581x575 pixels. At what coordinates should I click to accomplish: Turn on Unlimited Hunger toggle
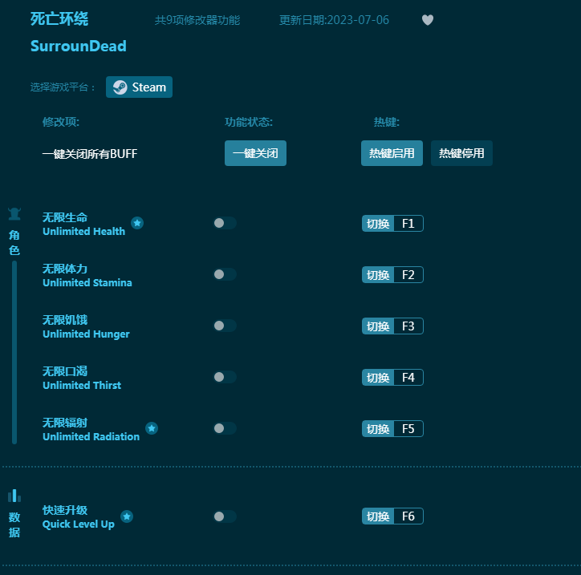(x=225, y=326)
